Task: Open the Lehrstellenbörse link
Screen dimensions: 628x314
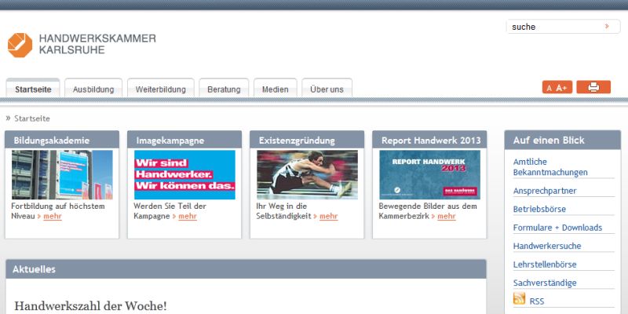Action: pyautogui.click(x=545, y=265)
